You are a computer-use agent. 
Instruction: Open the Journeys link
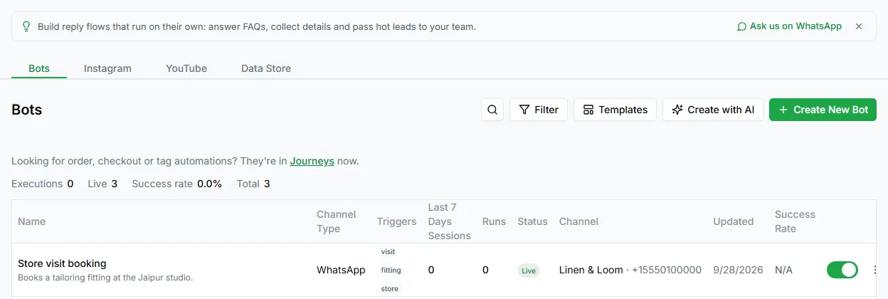click(312, 161)
